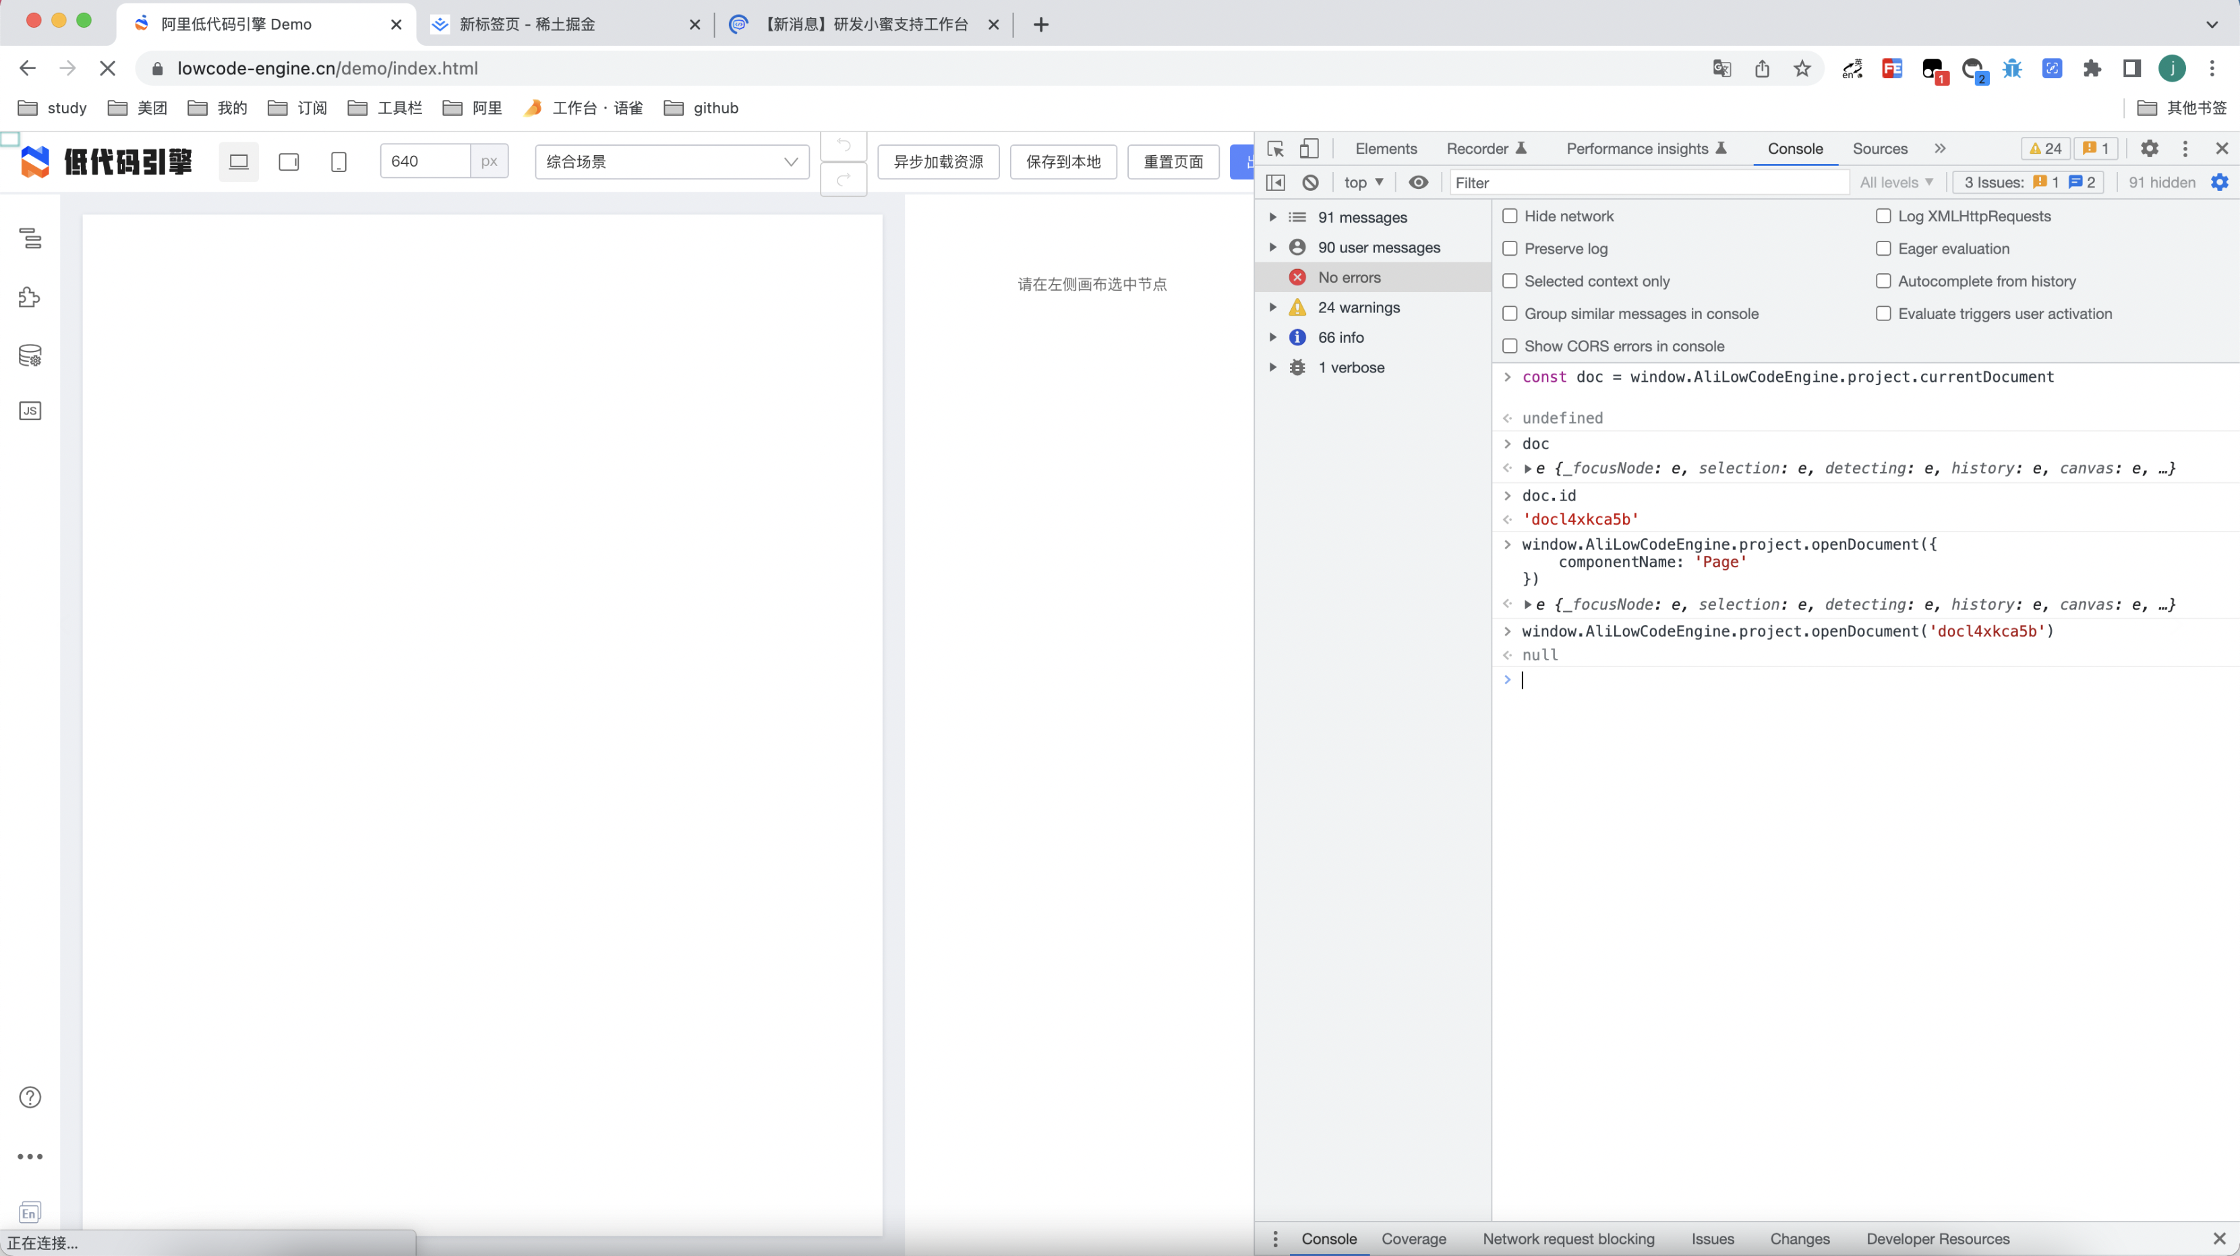Click the help question mark icon
Viewport: 2240px width, 1256px height.
pyautogui.click(x=30, y=1097)
